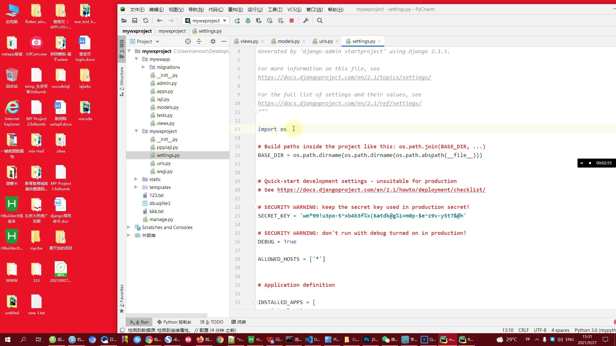Open the Python console tool window button
616x346 pixels.
pyautogui.click(x=174, y=322)
